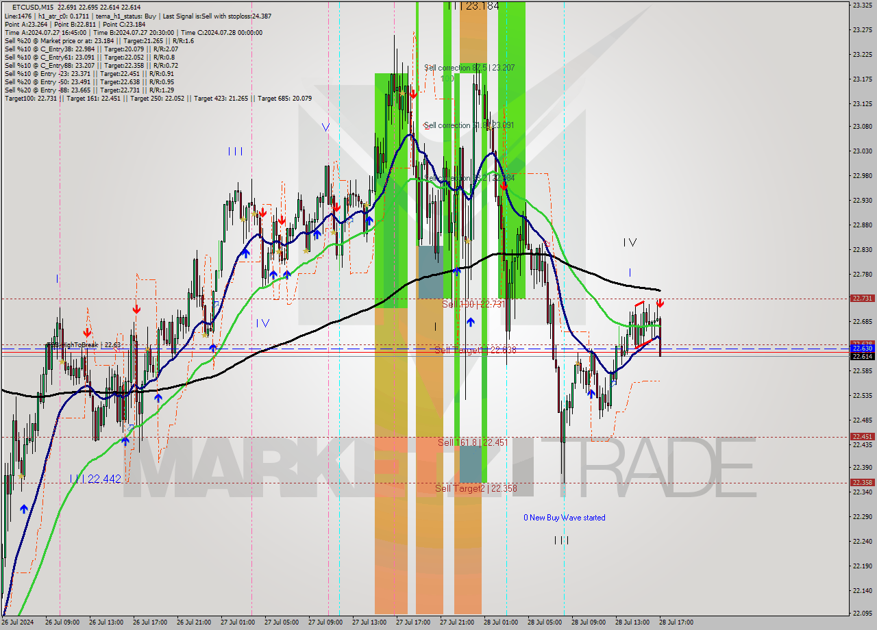Click the 'Sell correction 87.5 | 23.207' label

[469, 68]
